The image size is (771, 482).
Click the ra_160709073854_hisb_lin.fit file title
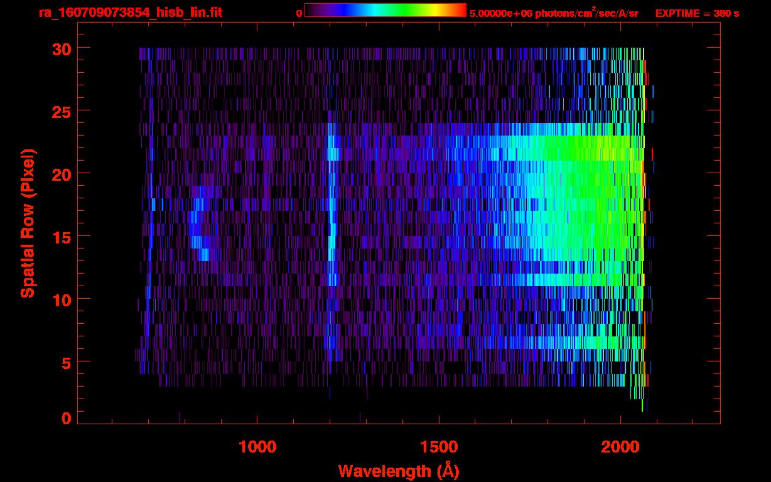tap(130, 13)
